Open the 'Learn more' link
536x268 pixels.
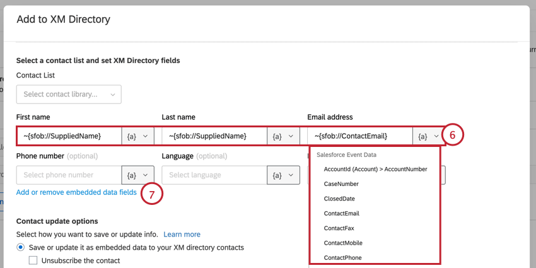(182, 235)
